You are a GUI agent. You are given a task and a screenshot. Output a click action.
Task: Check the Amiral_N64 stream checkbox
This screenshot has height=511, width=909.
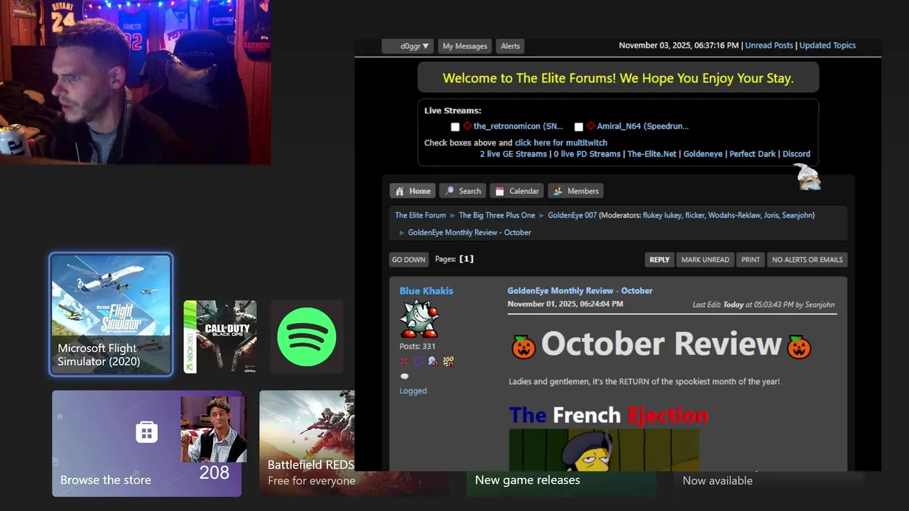click(x=579, y=127)
